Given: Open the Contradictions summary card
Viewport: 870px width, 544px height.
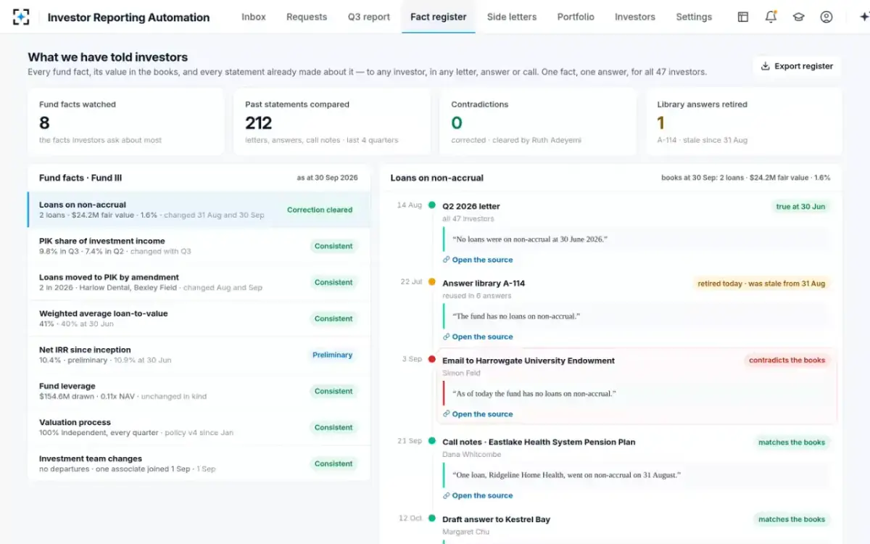Looking at the screenshot, I should coord(538,122).
